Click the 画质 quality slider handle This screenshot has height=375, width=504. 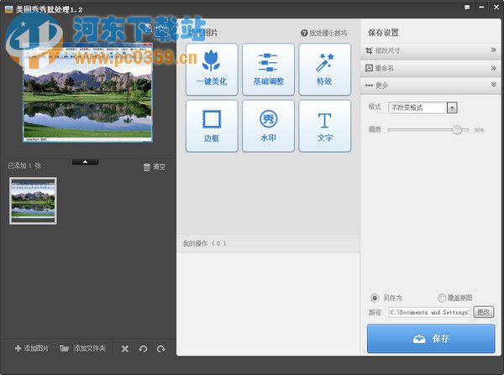pos(457,130)
